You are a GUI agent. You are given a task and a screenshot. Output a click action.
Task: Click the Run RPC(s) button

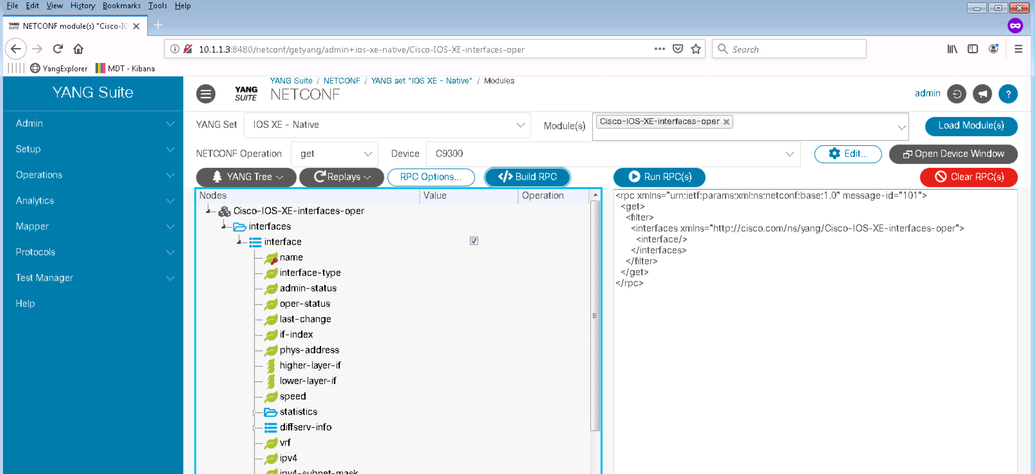659,177
